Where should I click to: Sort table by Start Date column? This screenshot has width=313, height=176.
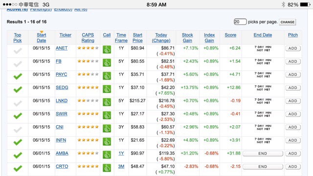41,38
